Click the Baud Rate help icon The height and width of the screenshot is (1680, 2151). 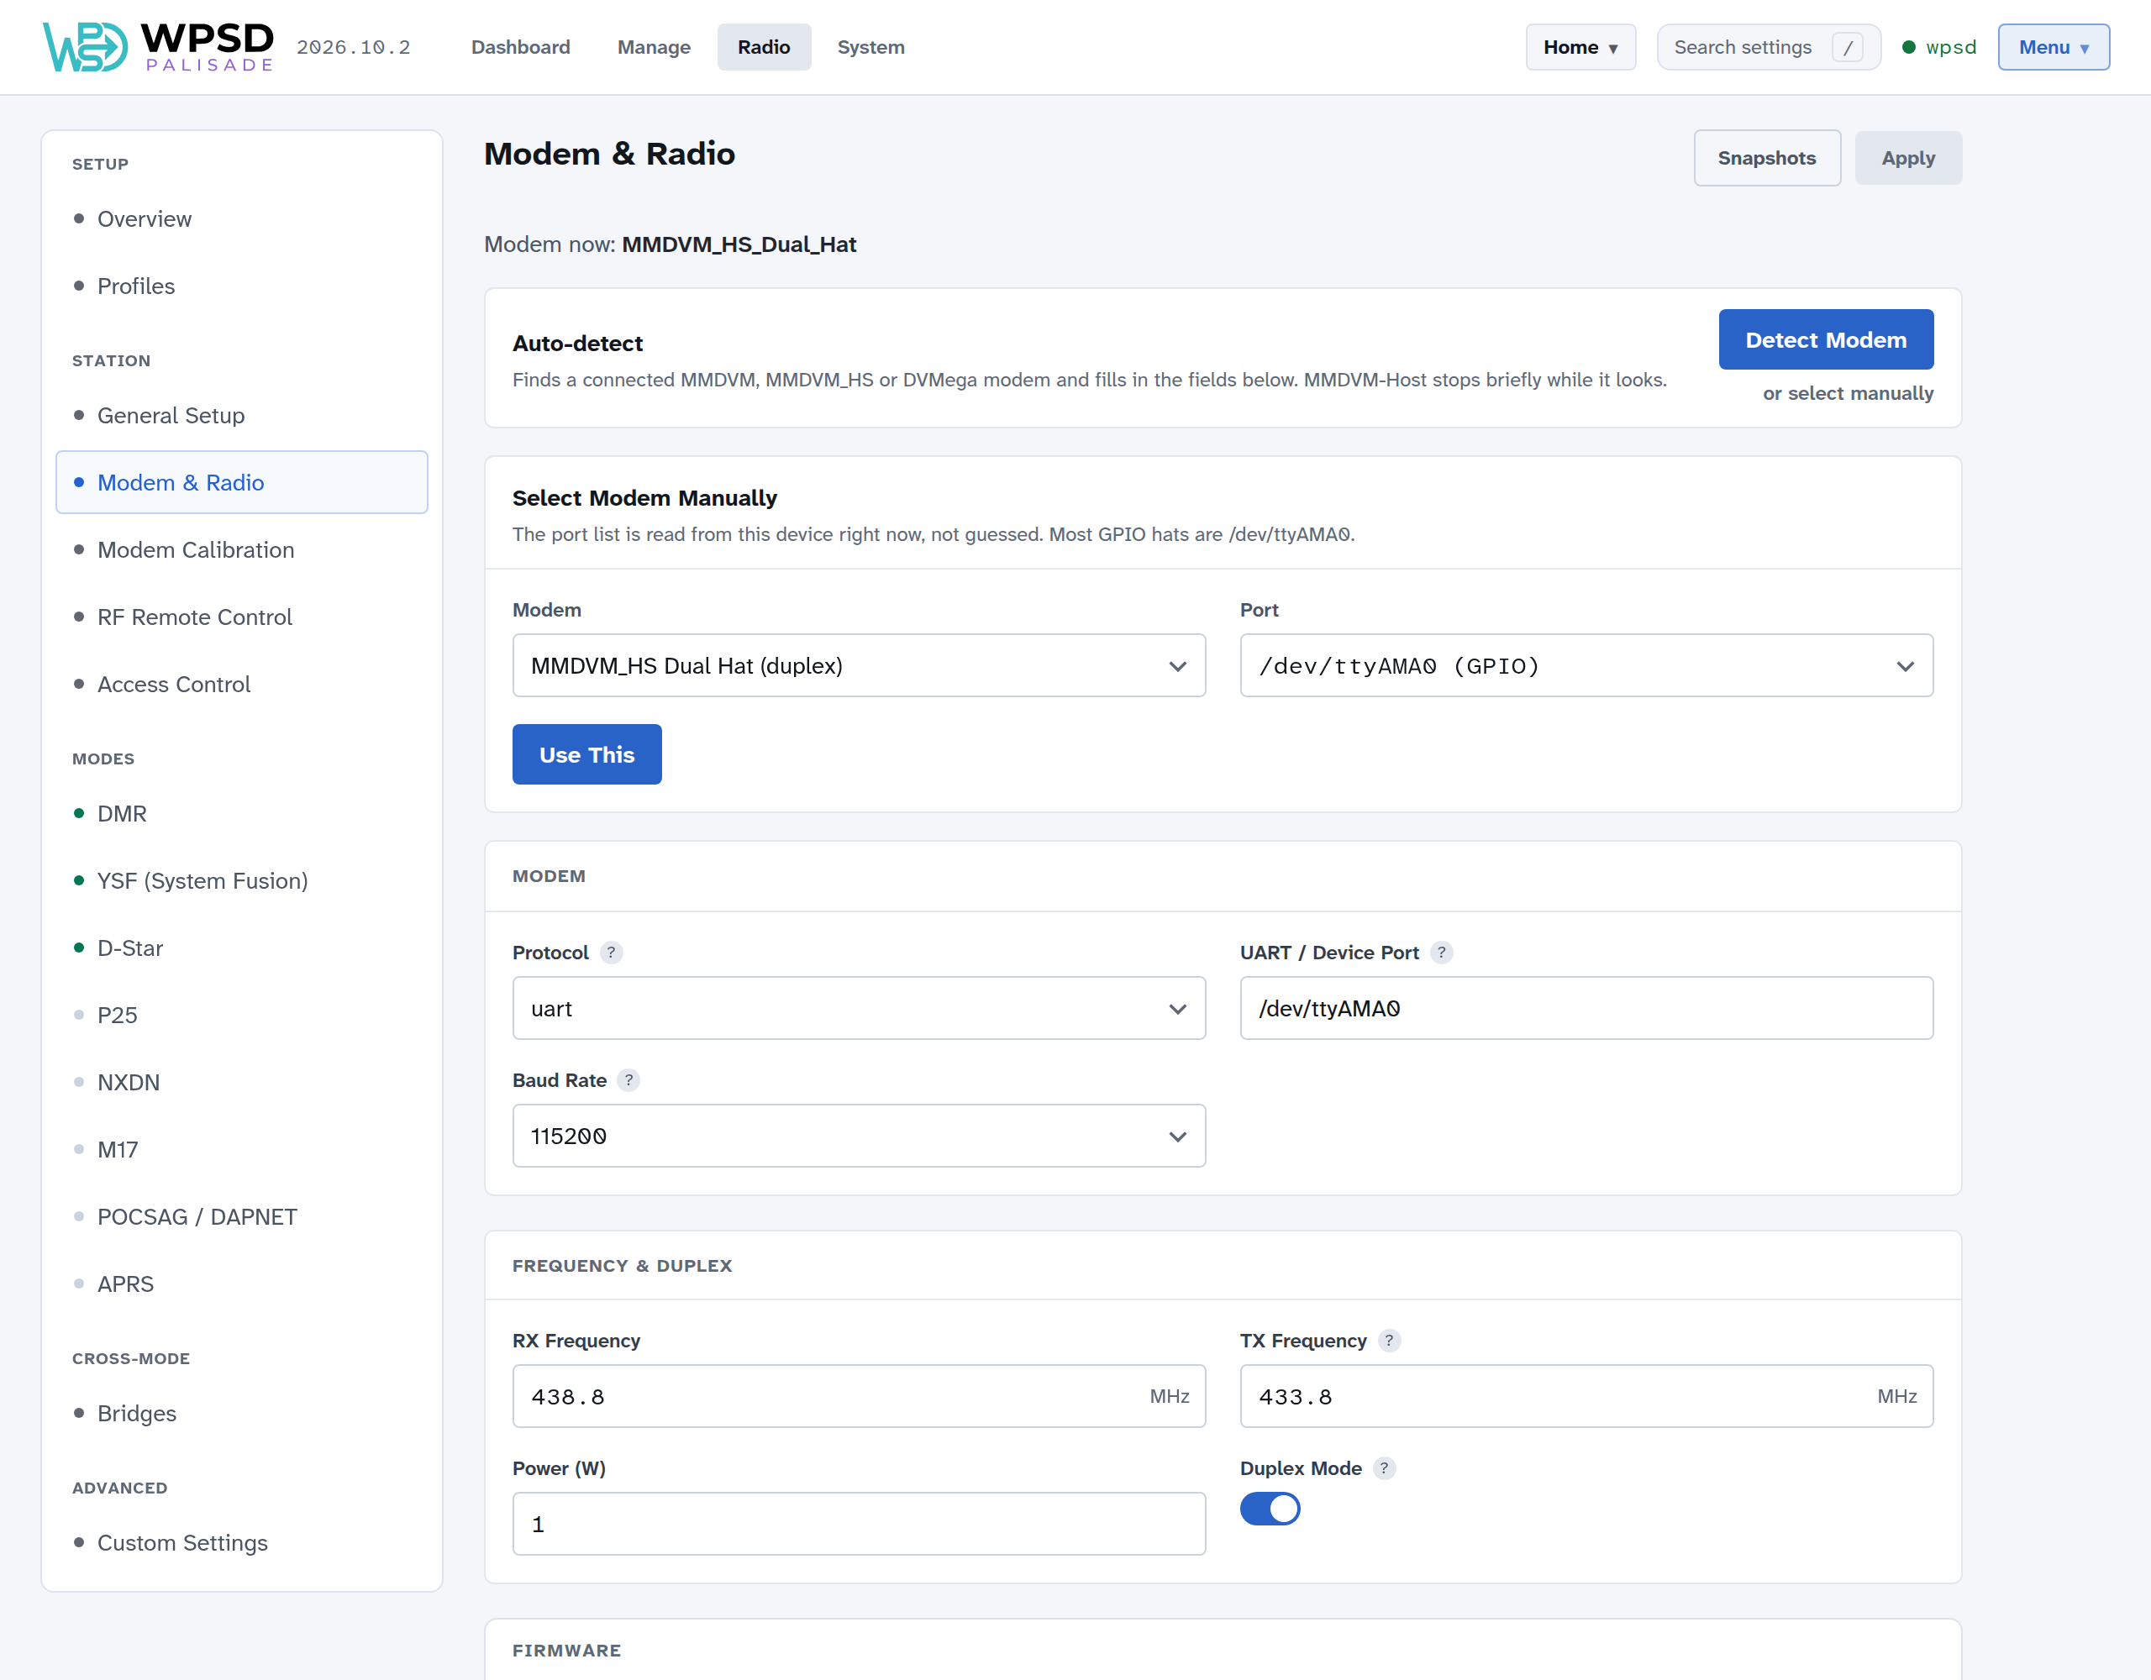coord(628,1080)
